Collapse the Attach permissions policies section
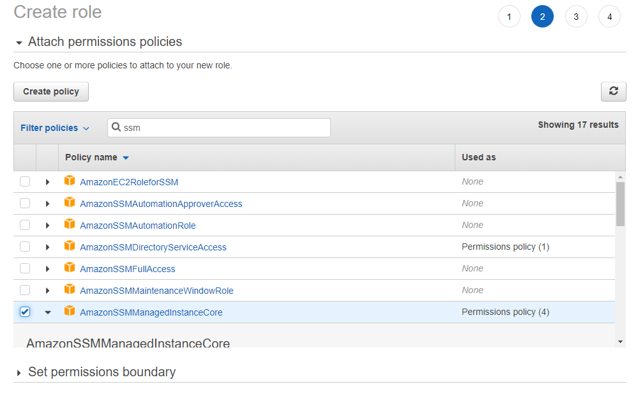 point(19,43)
